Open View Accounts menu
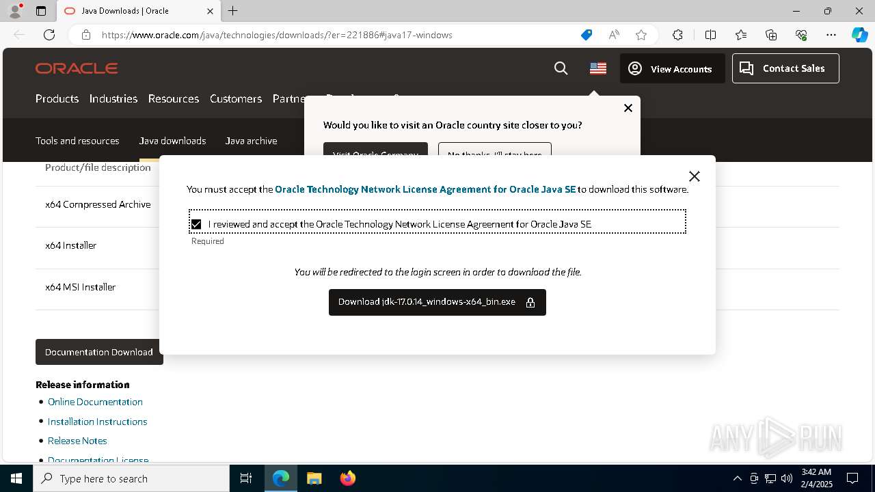 click(672, 68)
